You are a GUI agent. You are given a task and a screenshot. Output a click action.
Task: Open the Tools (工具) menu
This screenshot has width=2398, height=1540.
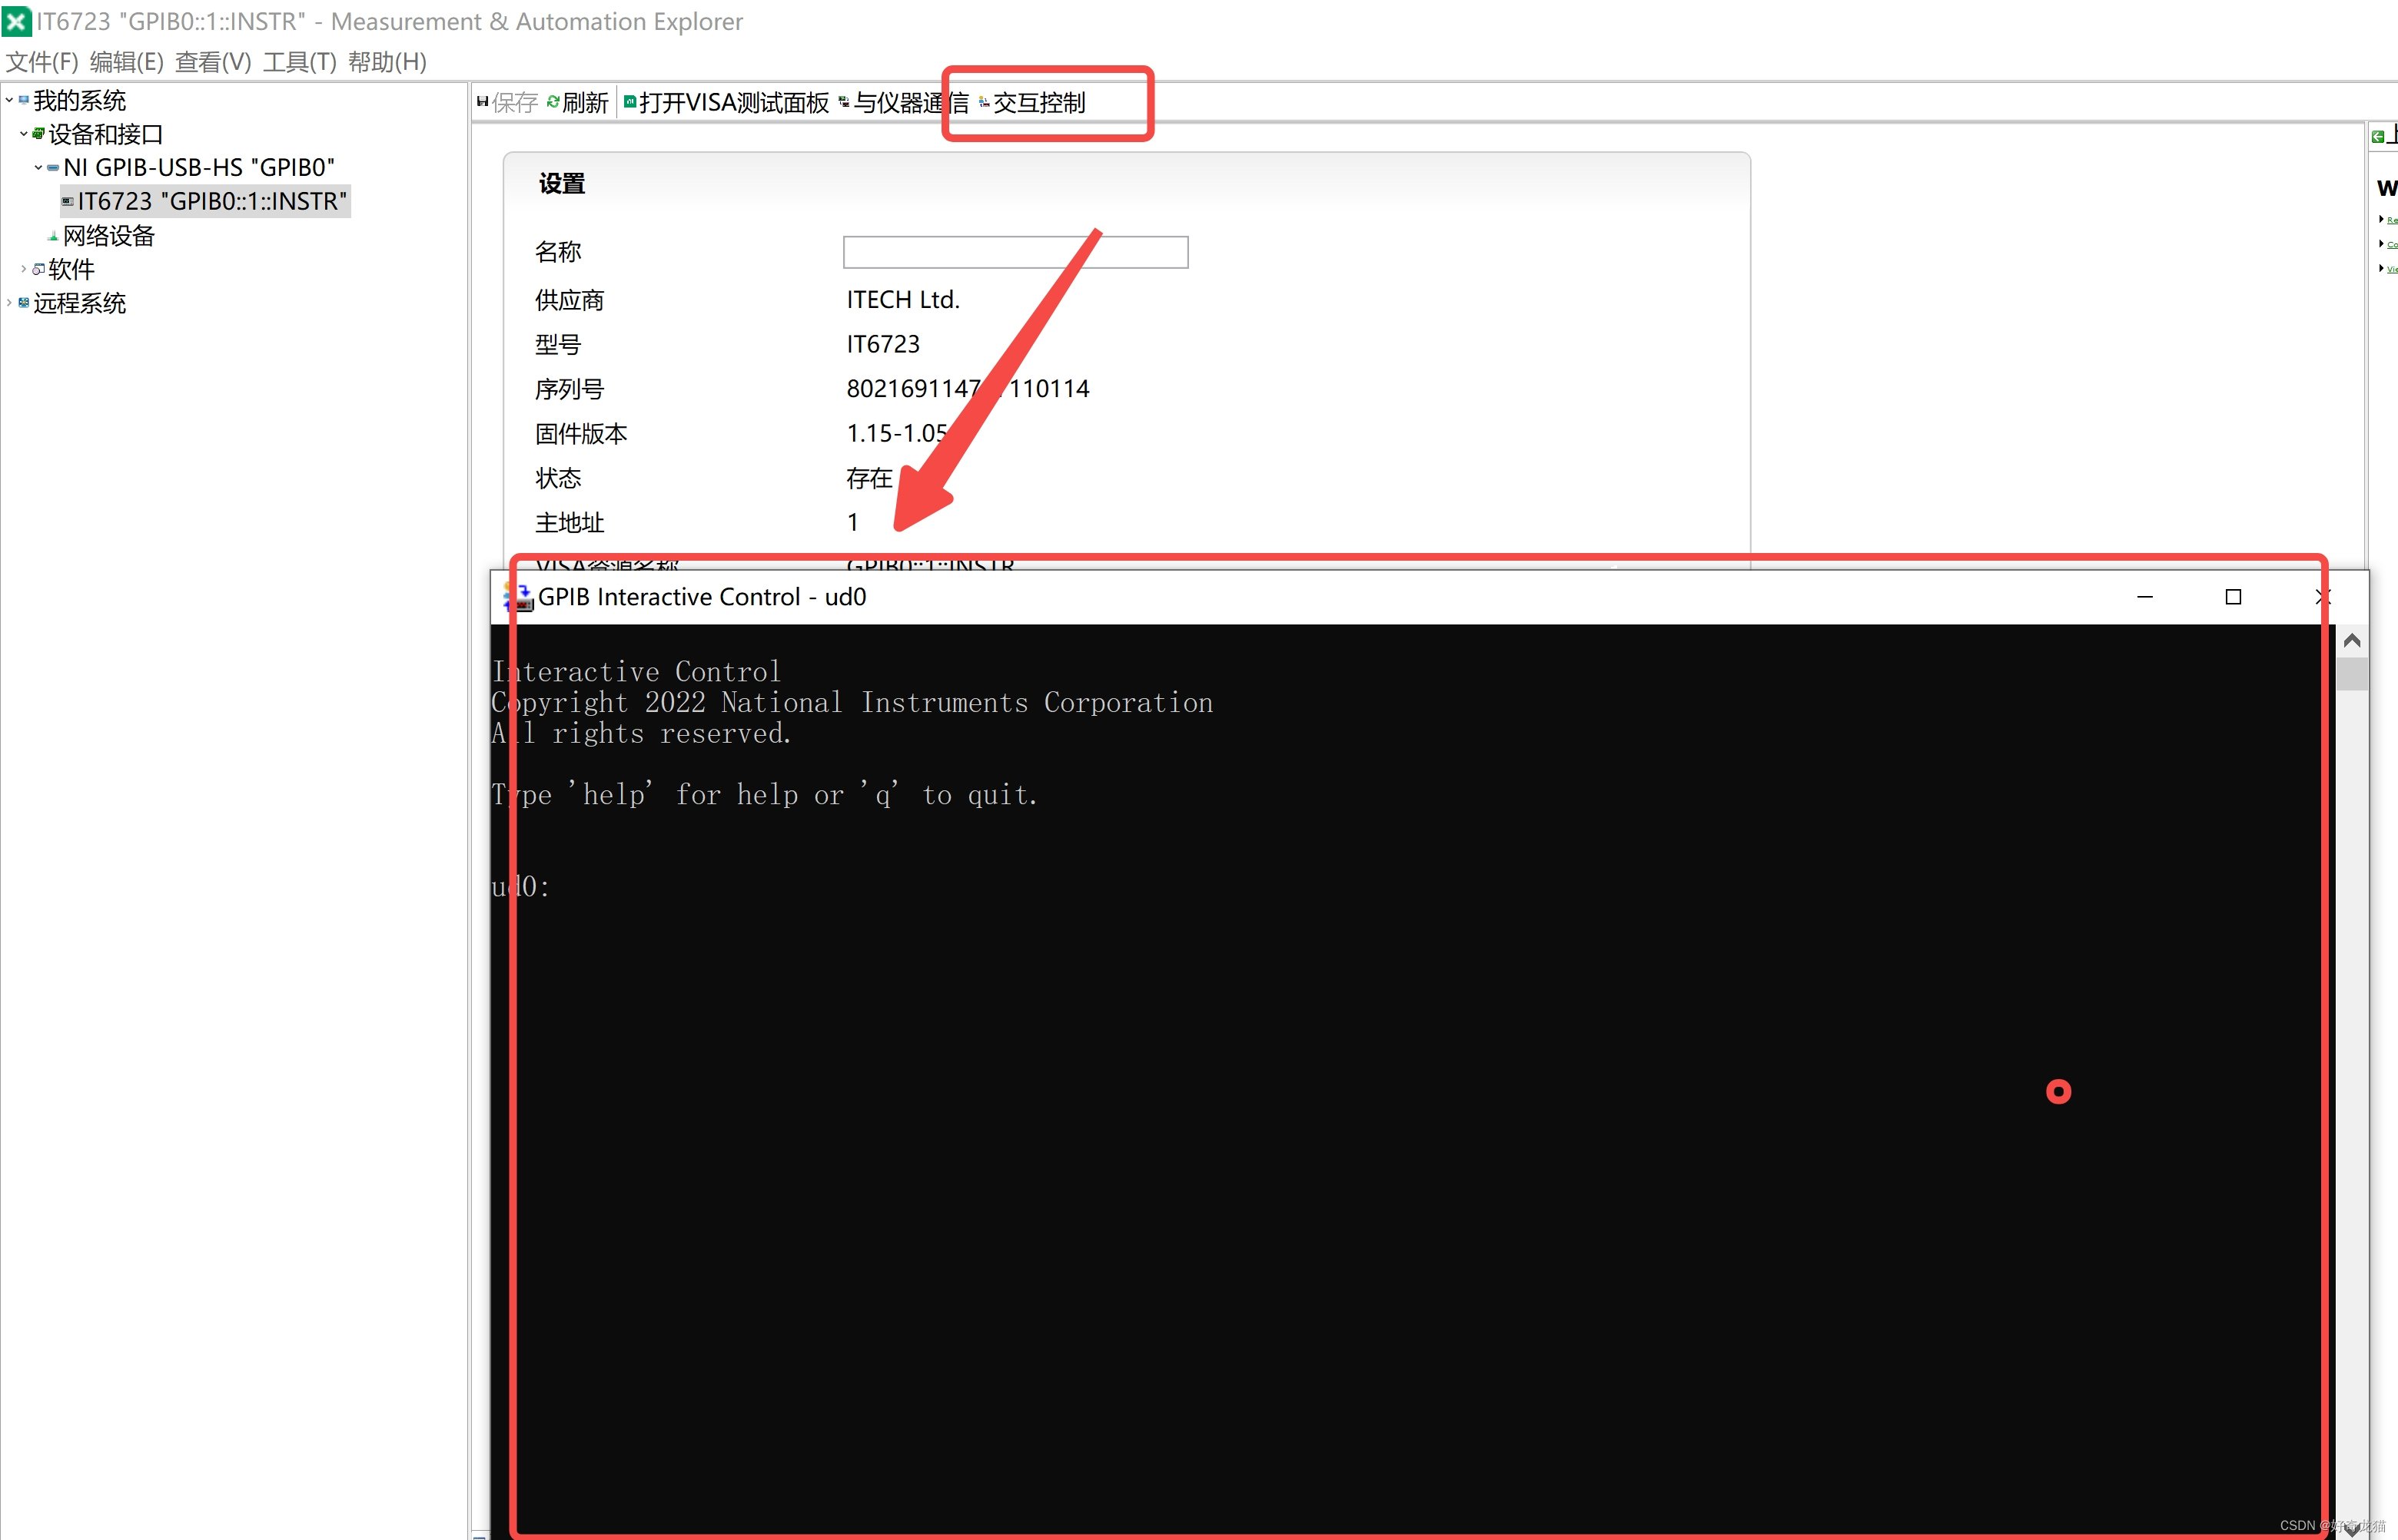tap(300, 62)
